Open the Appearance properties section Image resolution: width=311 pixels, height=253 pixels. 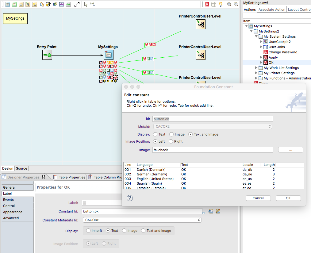(17, 212)
